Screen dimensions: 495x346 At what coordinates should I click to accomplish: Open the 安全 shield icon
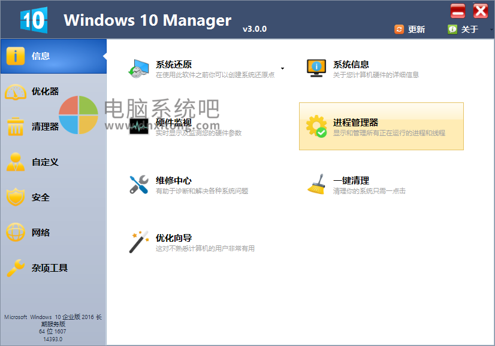pyautogui.click(x=16, y=197)
